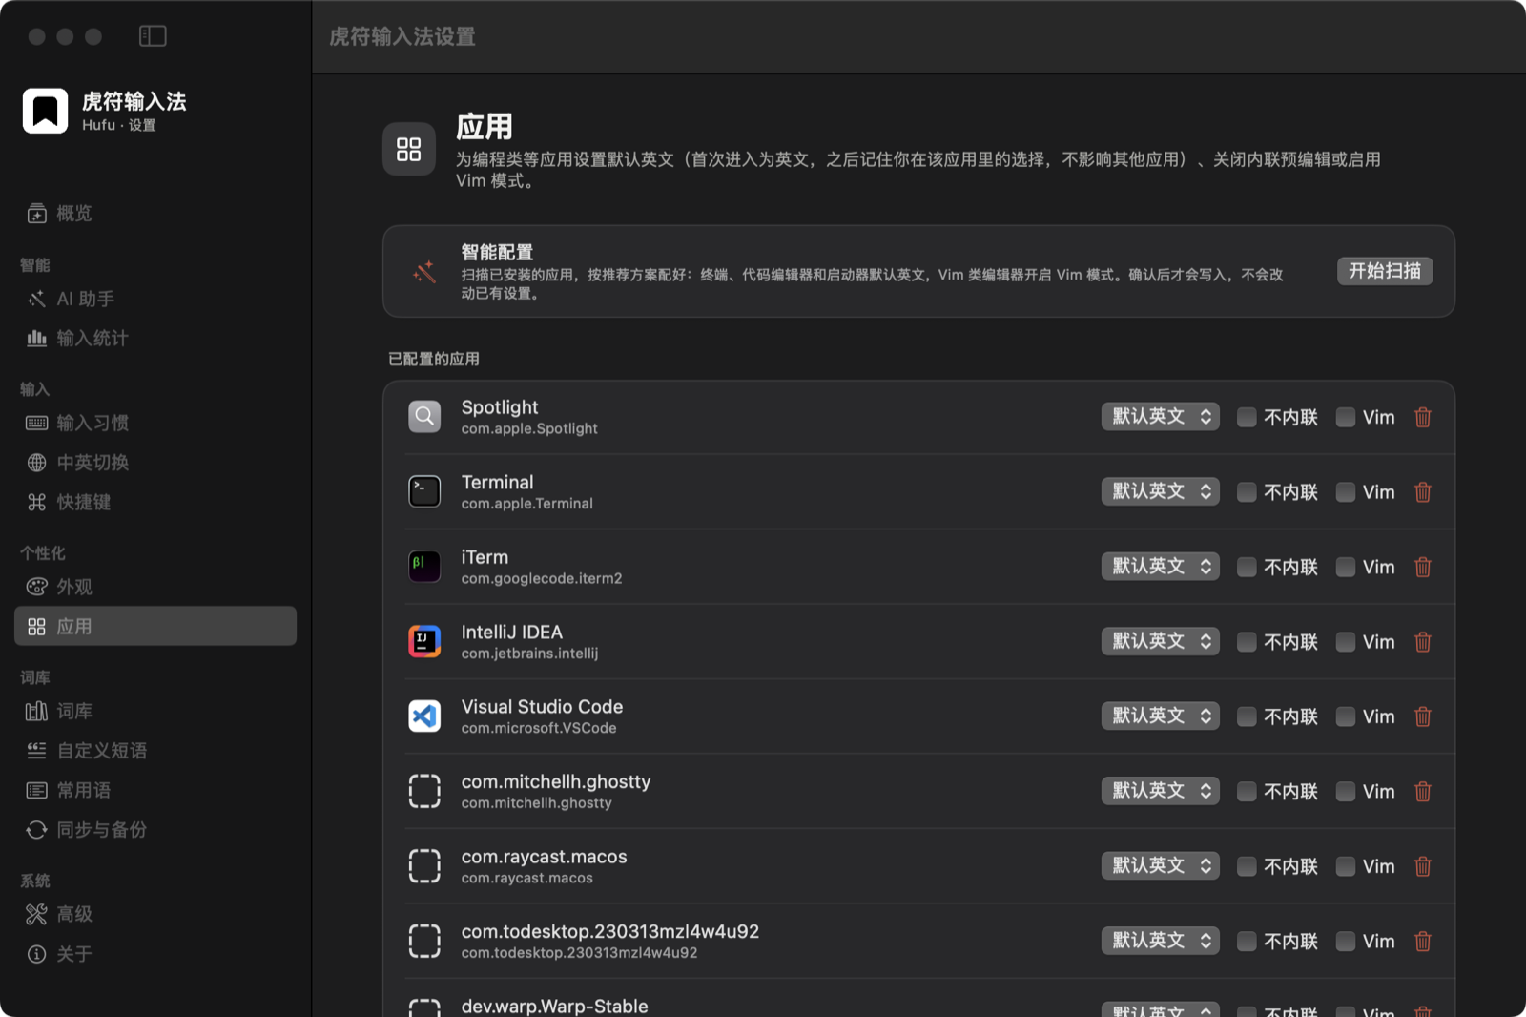
Task: Click the 虎符输入法 bookmark logo
Action: click(x=45, y=112)
